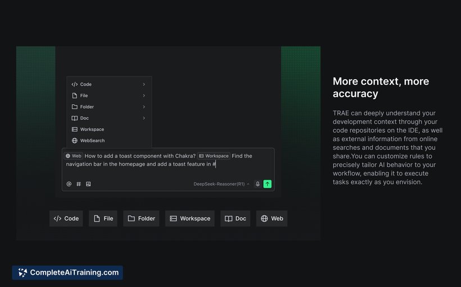Click the book icon beside Doc menu entry
The width and height of the screenshot is (461, 287).
pyautogui.click(x=75, y=118)
